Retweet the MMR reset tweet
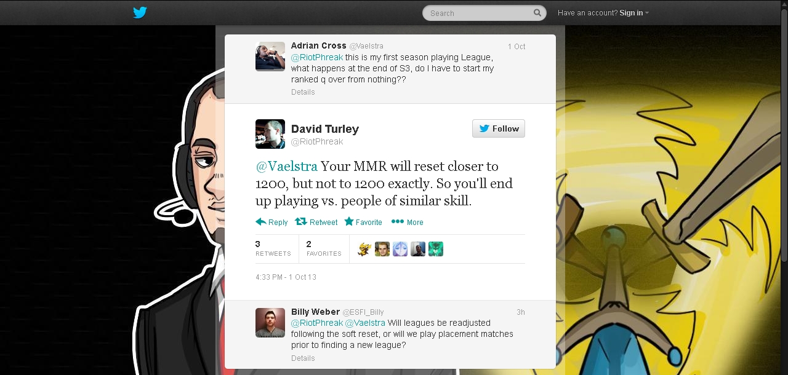The height and width of the screenshot is (375, 788). coord(316,222)
